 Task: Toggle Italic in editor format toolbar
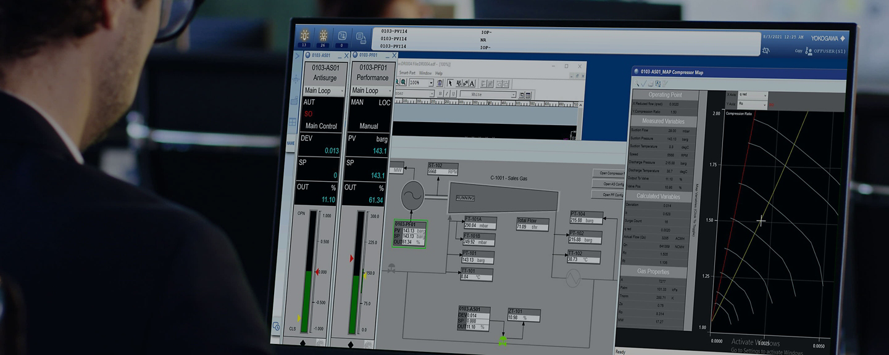tap(446, 94)
